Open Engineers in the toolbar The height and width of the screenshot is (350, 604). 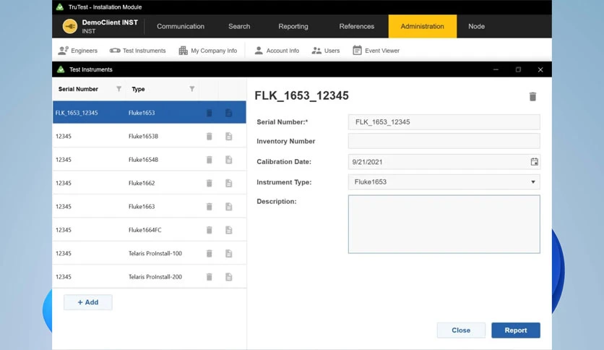77,51
